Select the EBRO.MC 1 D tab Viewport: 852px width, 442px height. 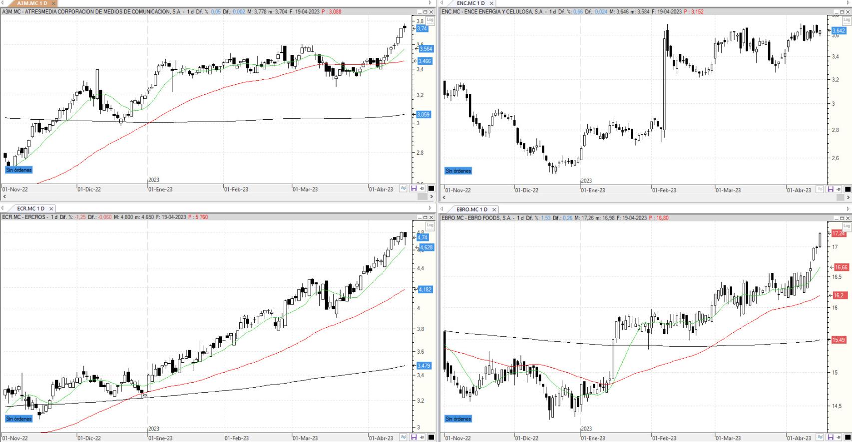point(471,210)
